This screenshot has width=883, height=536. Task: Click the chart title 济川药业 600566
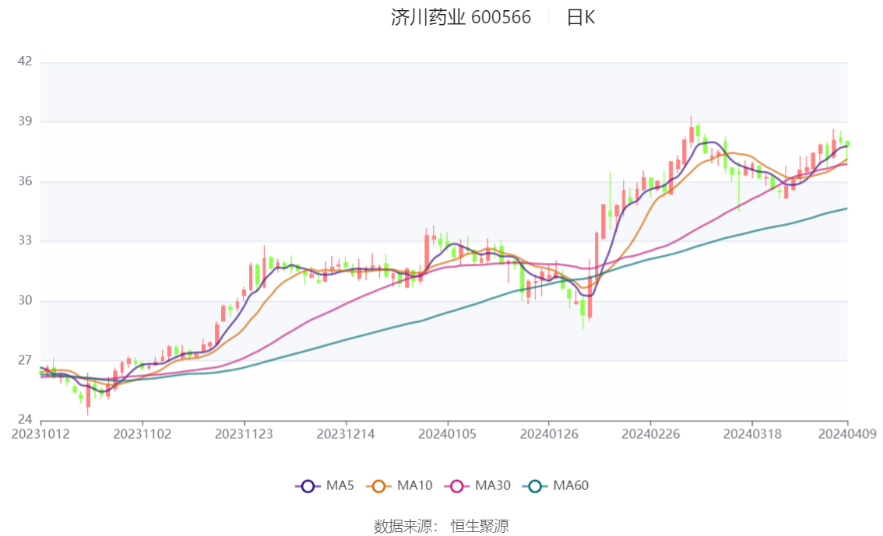[x=461, y=17]
